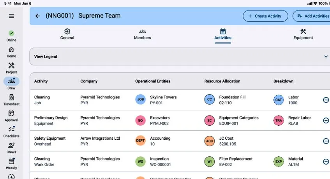The image size is (330, 179).
Task: Click the View Legend label
Action: coord(46,56)
